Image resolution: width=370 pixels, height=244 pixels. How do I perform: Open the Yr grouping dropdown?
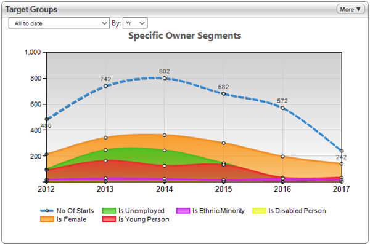pyautogui.click(x=135, y=23)
